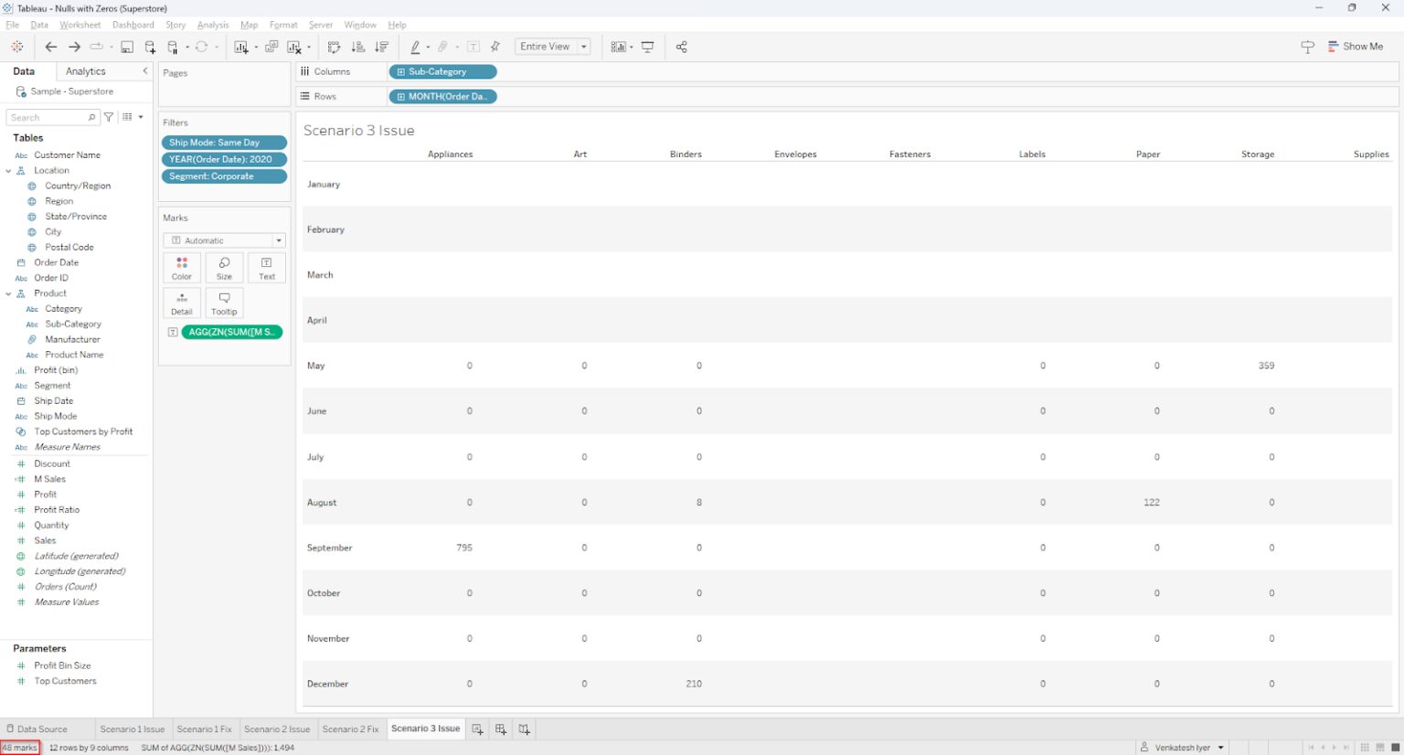Click the New Worksheet toolbar icon
1404x755 pixels.
click(x=241, y=47)
